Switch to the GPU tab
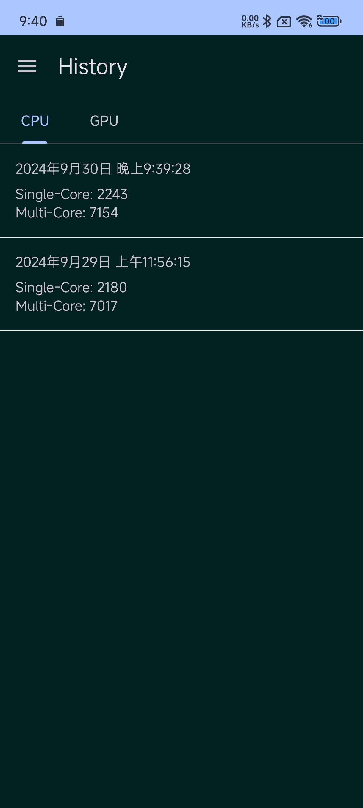The height and width of the screenshot is (808, 363). pos(104,121)
